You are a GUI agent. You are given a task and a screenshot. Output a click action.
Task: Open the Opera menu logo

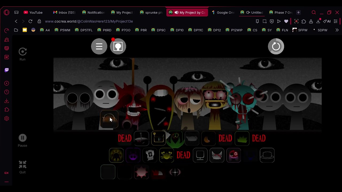7,13
